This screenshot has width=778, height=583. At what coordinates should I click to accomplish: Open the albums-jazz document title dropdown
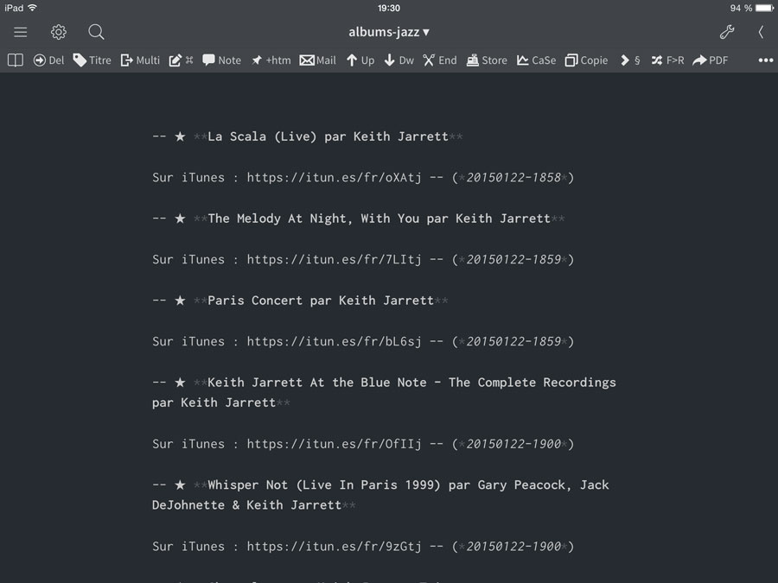point(389,32)
